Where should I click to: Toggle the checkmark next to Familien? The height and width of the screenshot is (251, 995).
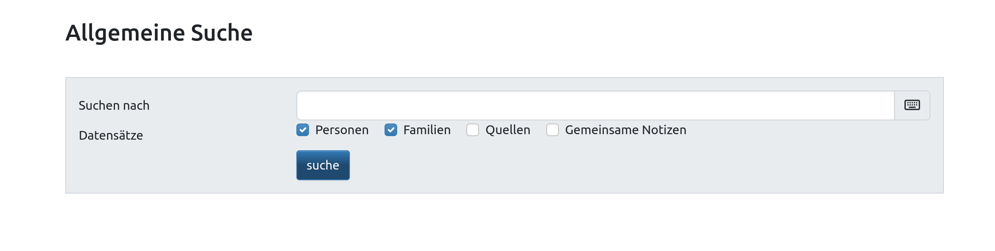pos(391,130)
